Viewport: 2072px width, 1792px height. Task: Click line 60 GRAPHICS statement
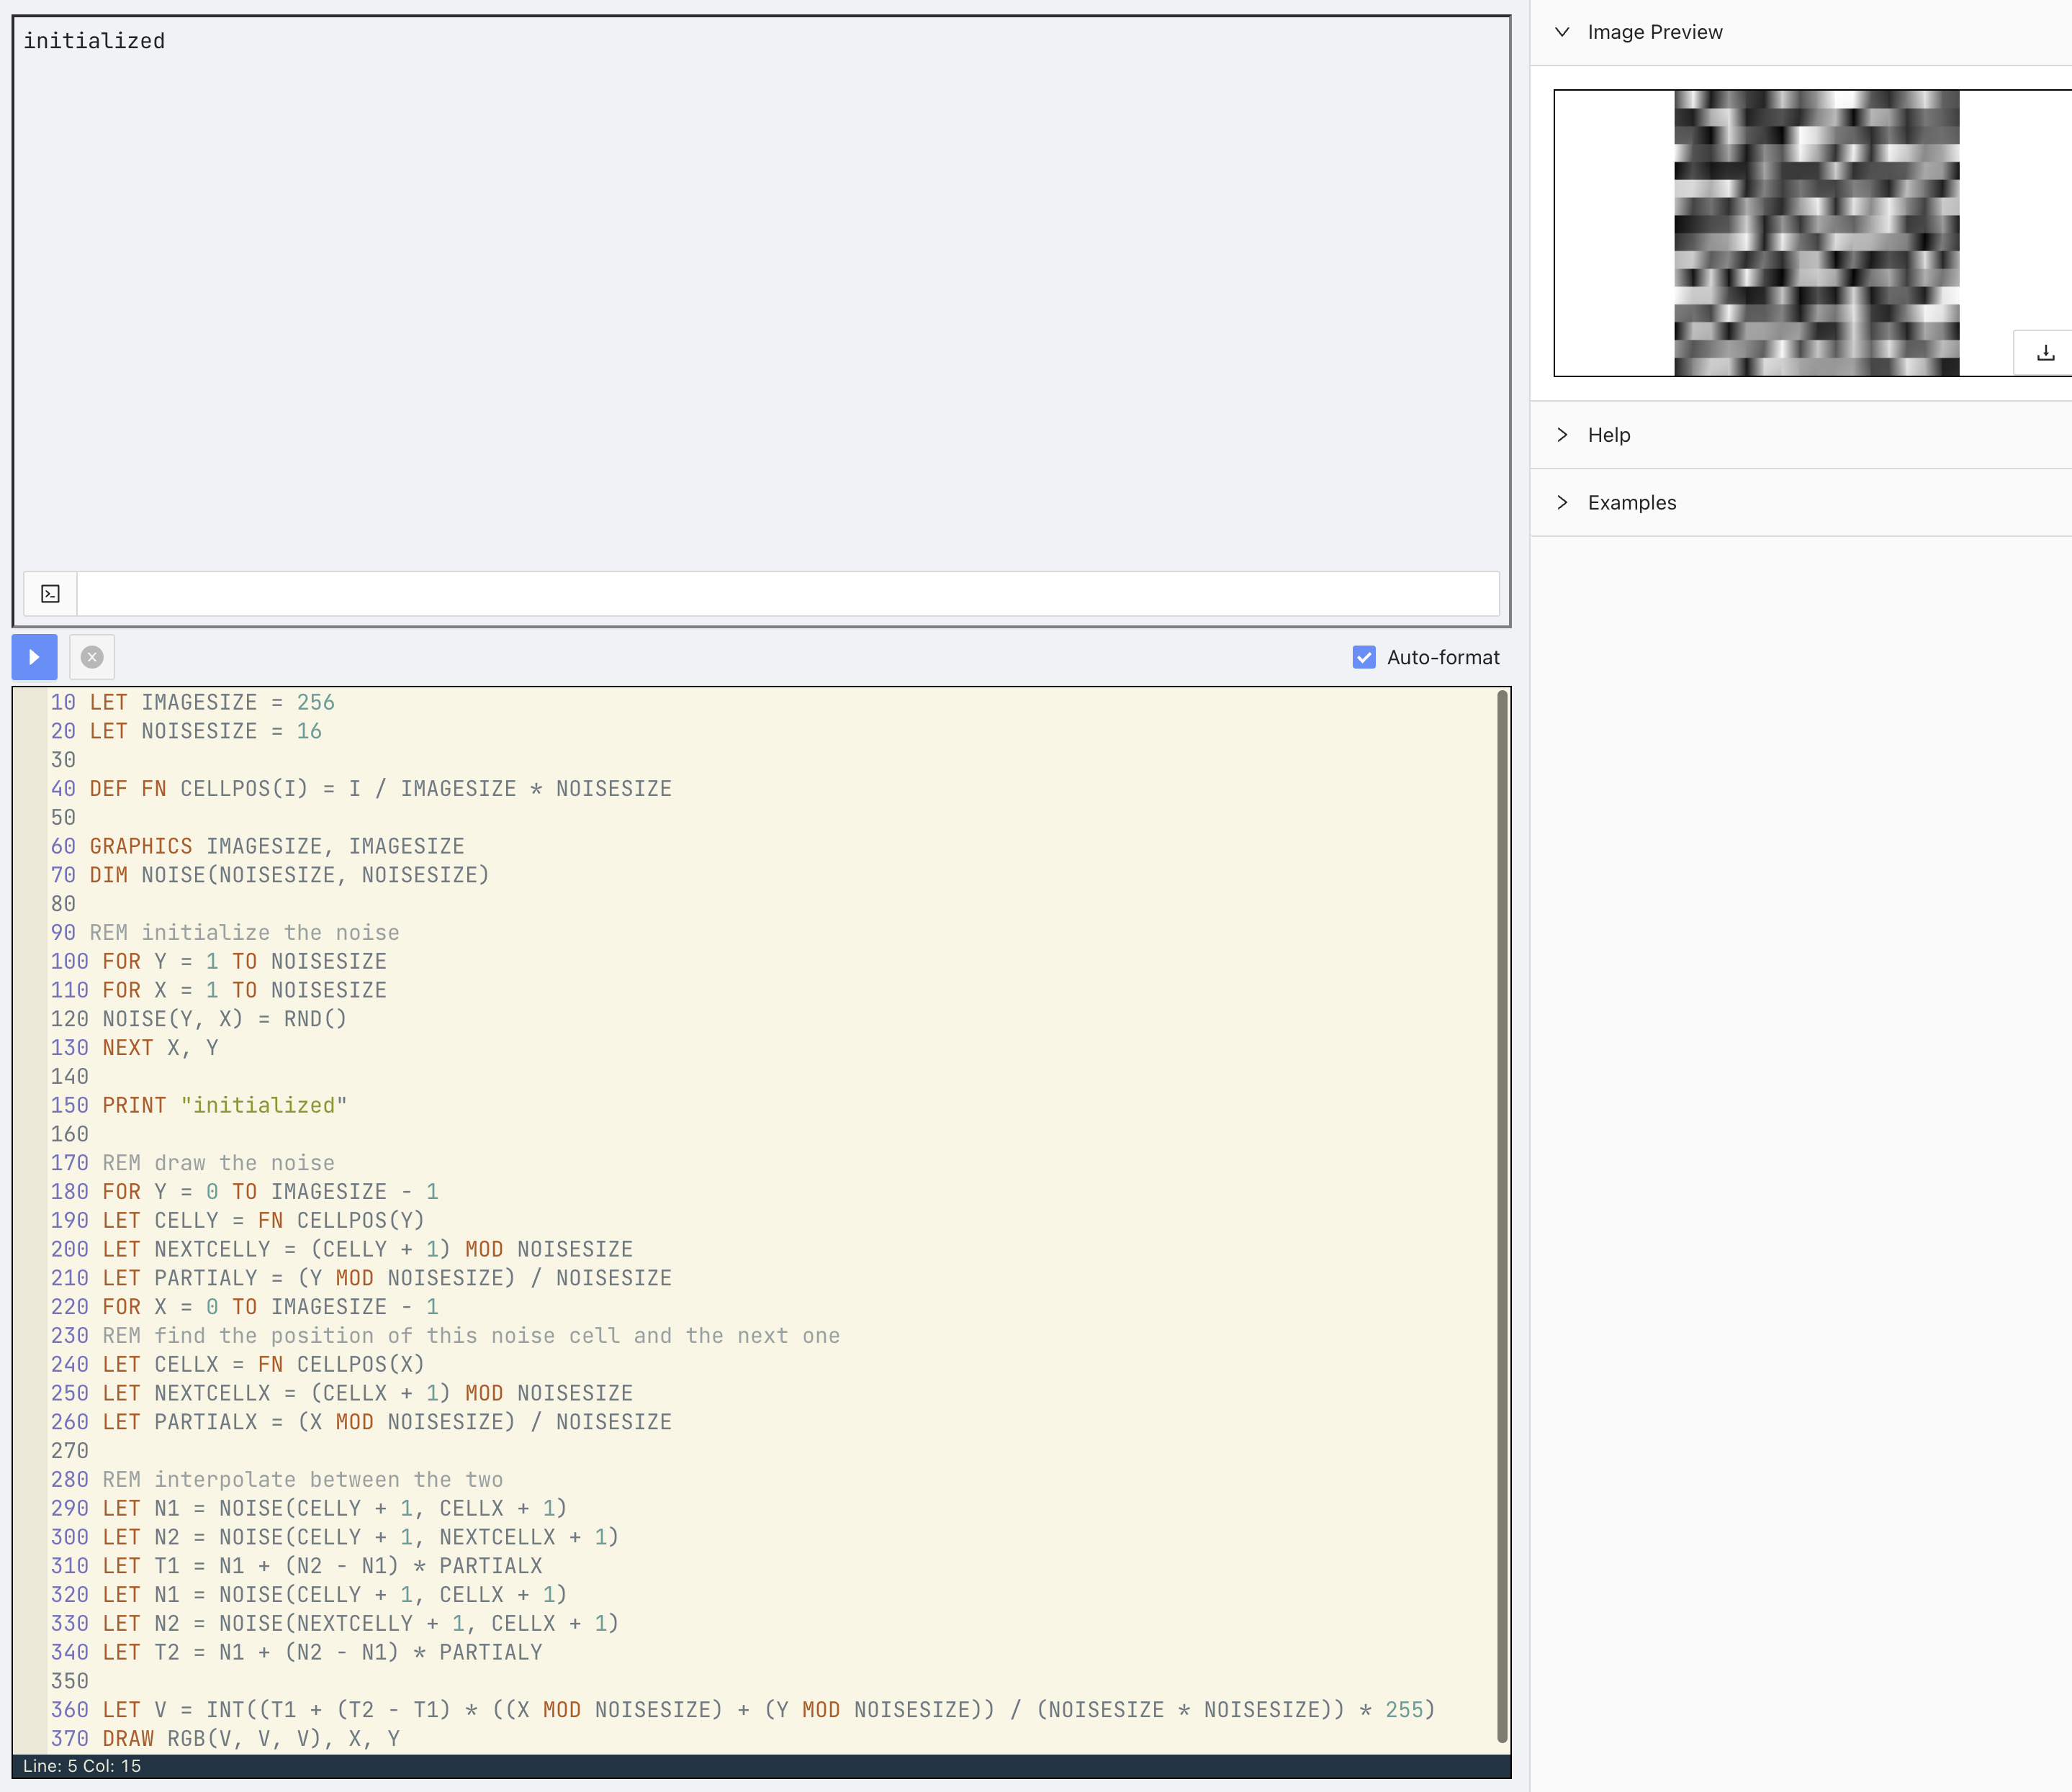pyautogui.click(x=257, y=847)
